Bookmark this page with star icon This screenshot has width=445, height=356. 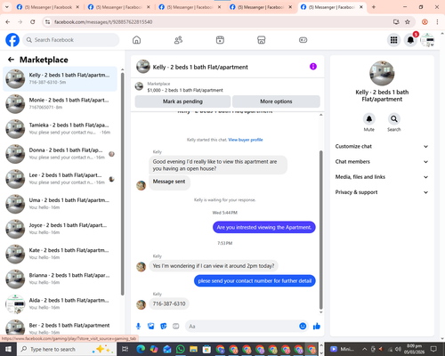408,21
